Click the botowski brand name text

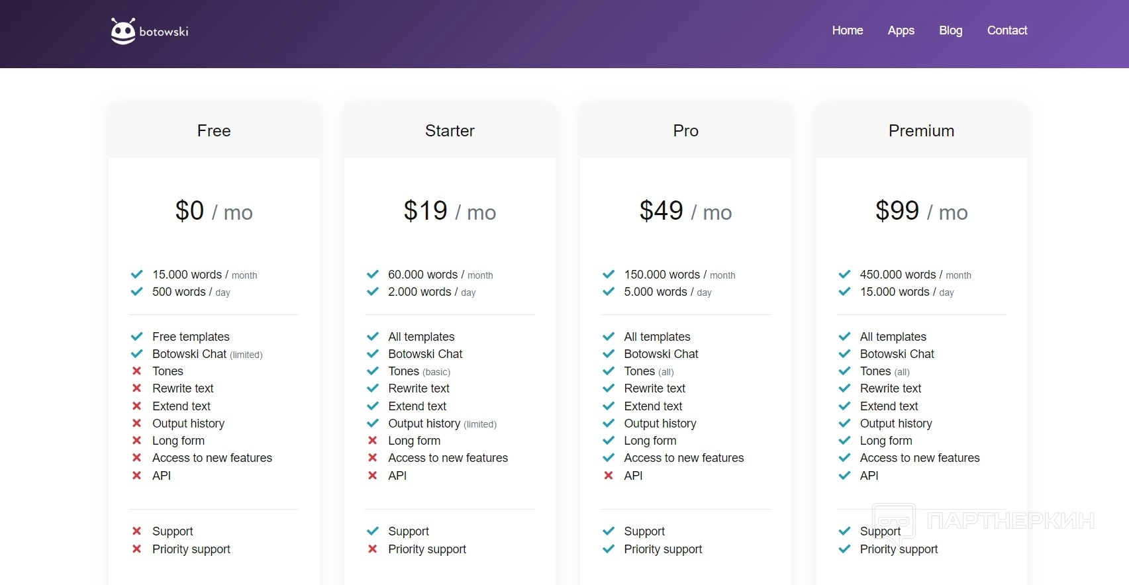point(164,32)
